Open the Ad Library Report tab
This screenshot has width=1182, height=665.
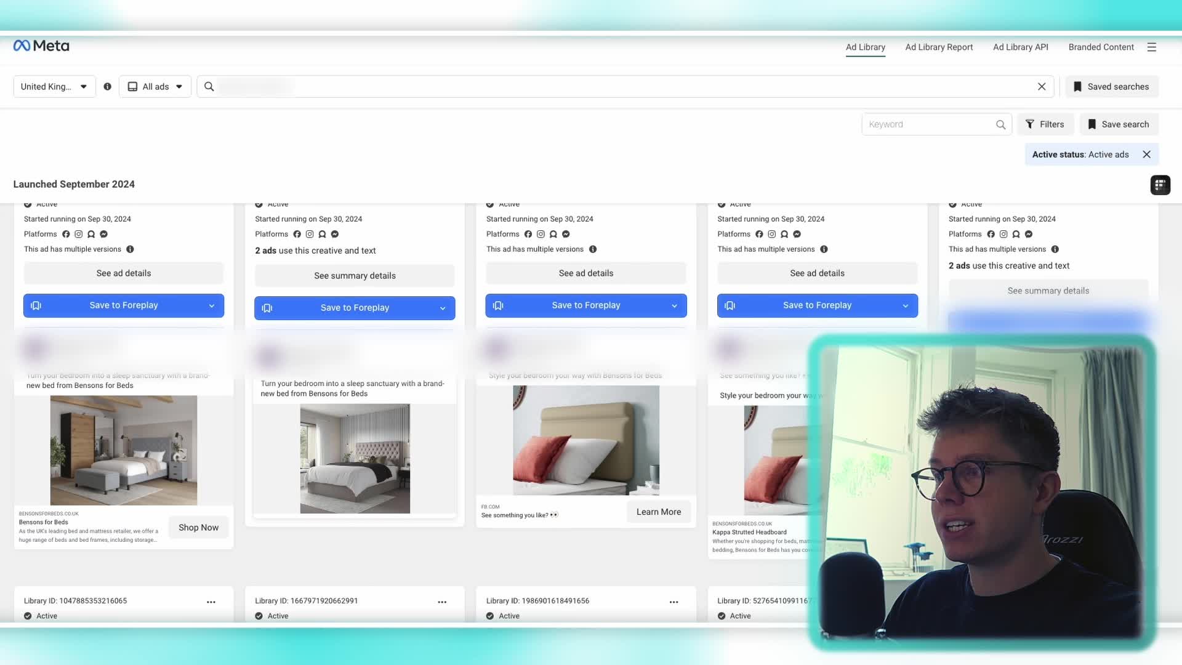pos(939,47)
